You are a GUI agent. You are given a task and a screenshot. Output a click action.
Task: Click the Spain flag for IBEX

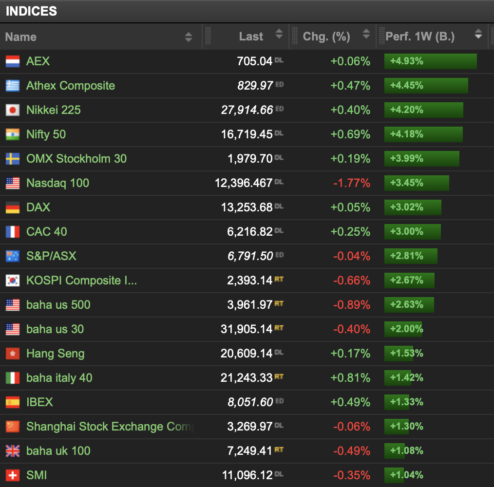tap(13, 402)
